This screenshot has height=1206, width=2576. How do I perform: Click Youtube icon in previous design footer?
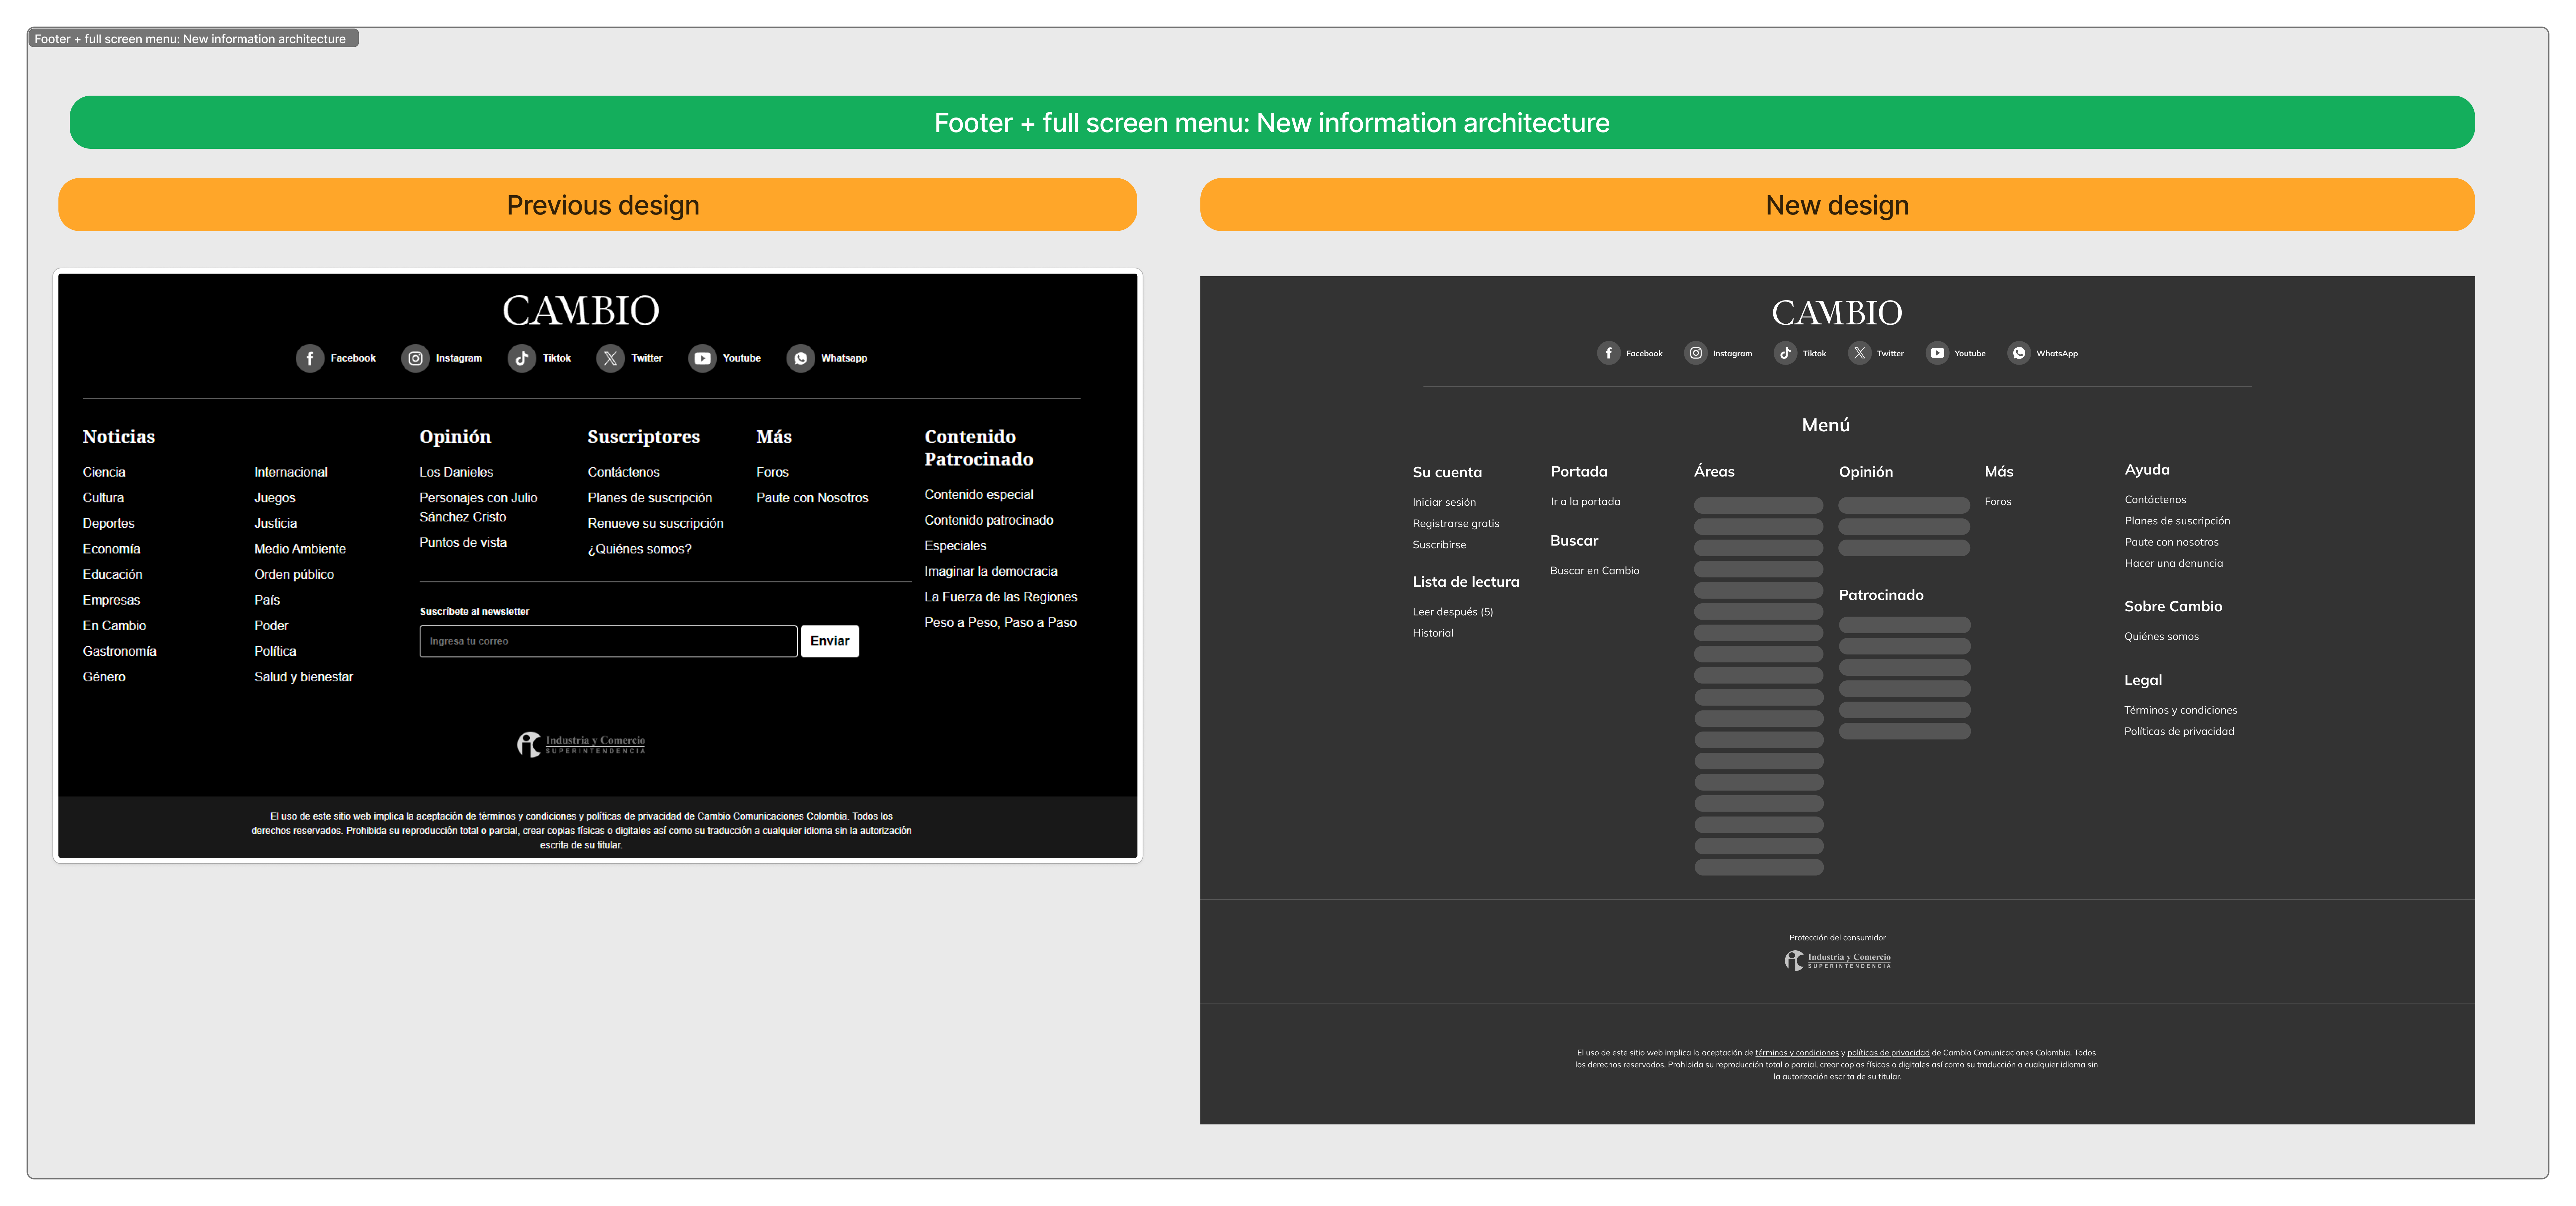click(703, 358)
